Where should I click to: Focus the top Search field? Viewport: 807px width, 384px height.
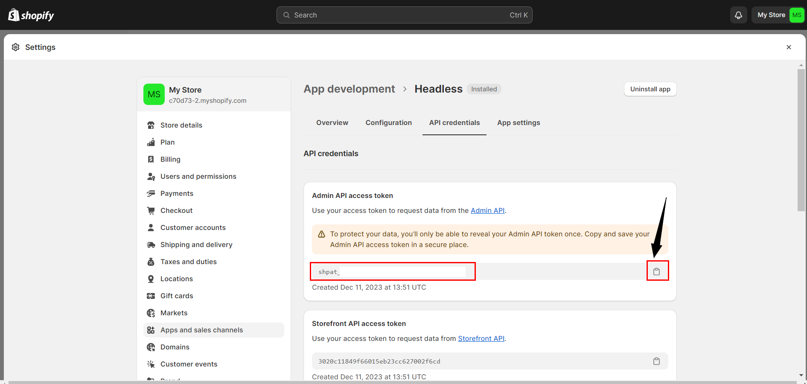pyautogui.click(x=404, y=15)
